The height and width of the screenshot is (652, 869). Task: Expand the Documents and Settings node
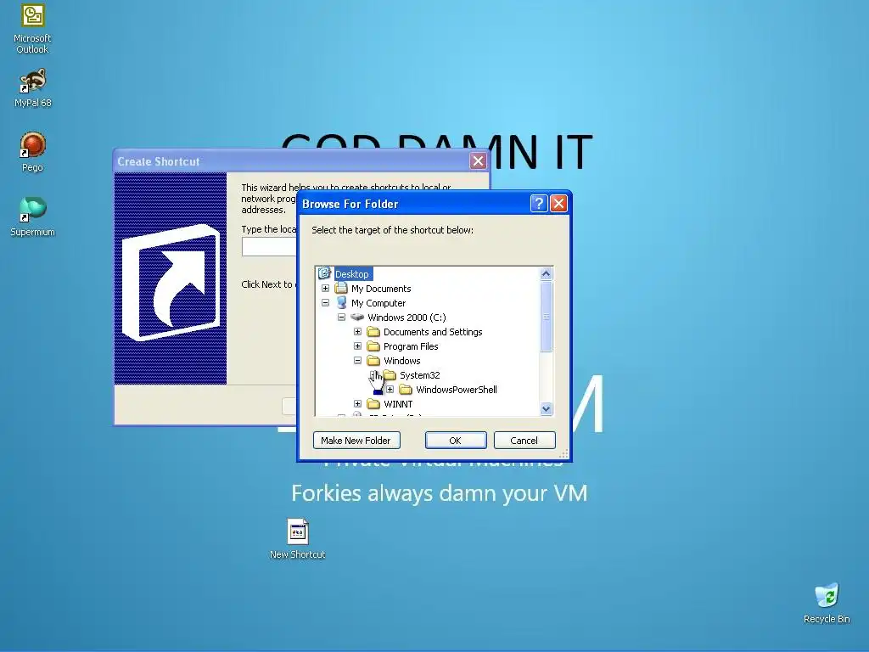point(357,332)
